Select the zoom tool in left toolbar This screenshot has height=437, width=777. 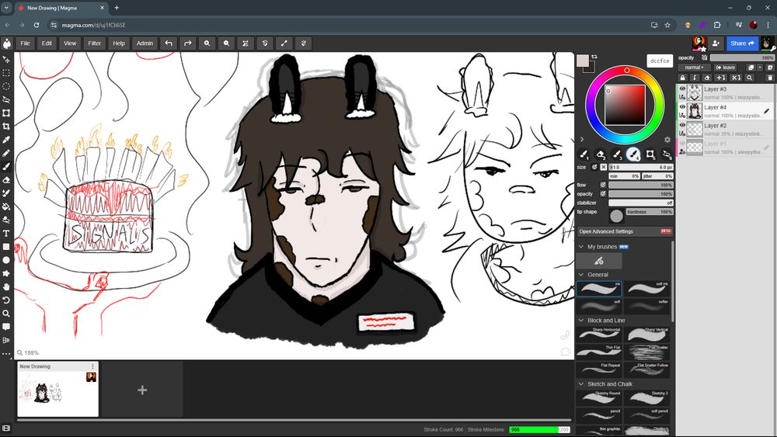pos(6,314)
